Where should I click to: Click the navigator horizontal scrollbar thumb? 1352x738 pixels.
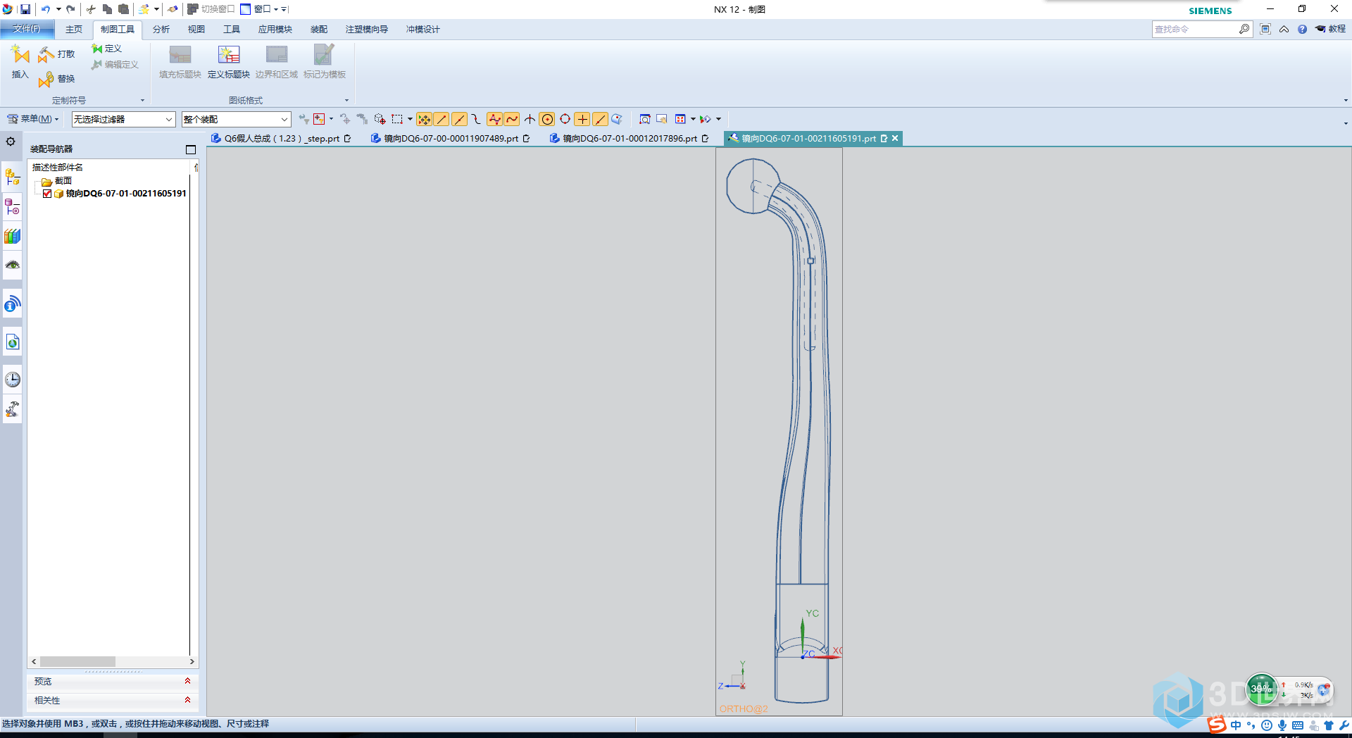click(x=77, y=661)
